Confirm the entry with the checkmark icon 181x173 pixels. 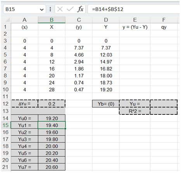coord(70,9)
